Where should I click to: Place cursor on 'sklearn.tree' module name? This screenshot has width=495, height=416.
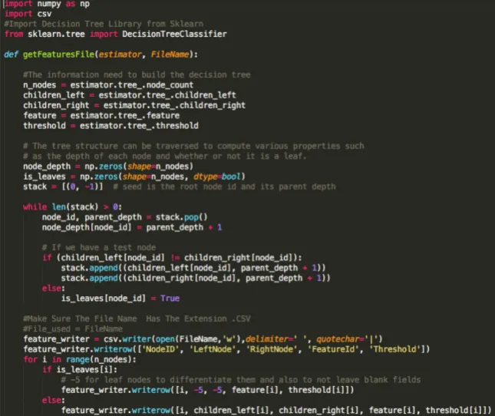pos(56,34)
